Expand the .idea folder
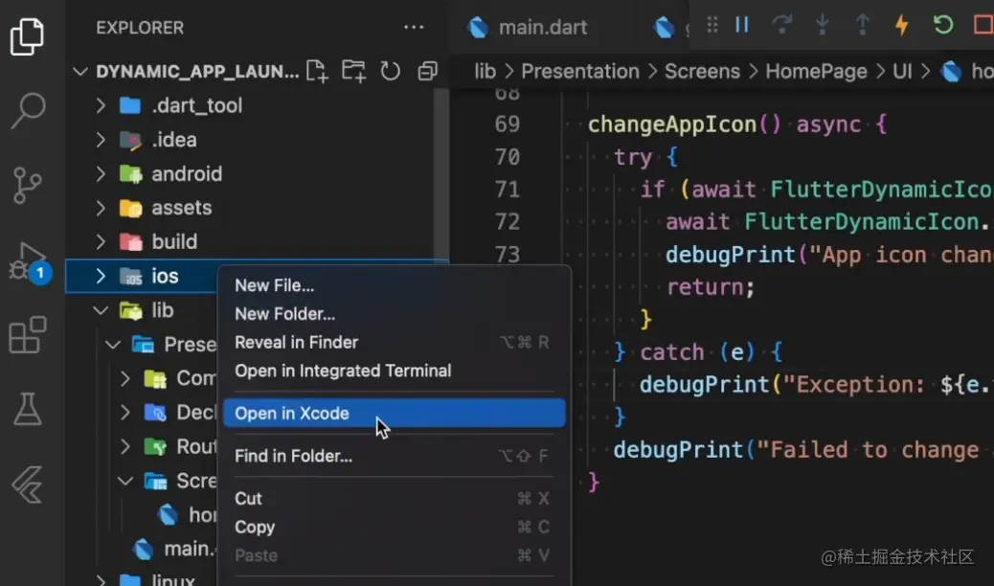The image size is (994, 586). [101, 140]
